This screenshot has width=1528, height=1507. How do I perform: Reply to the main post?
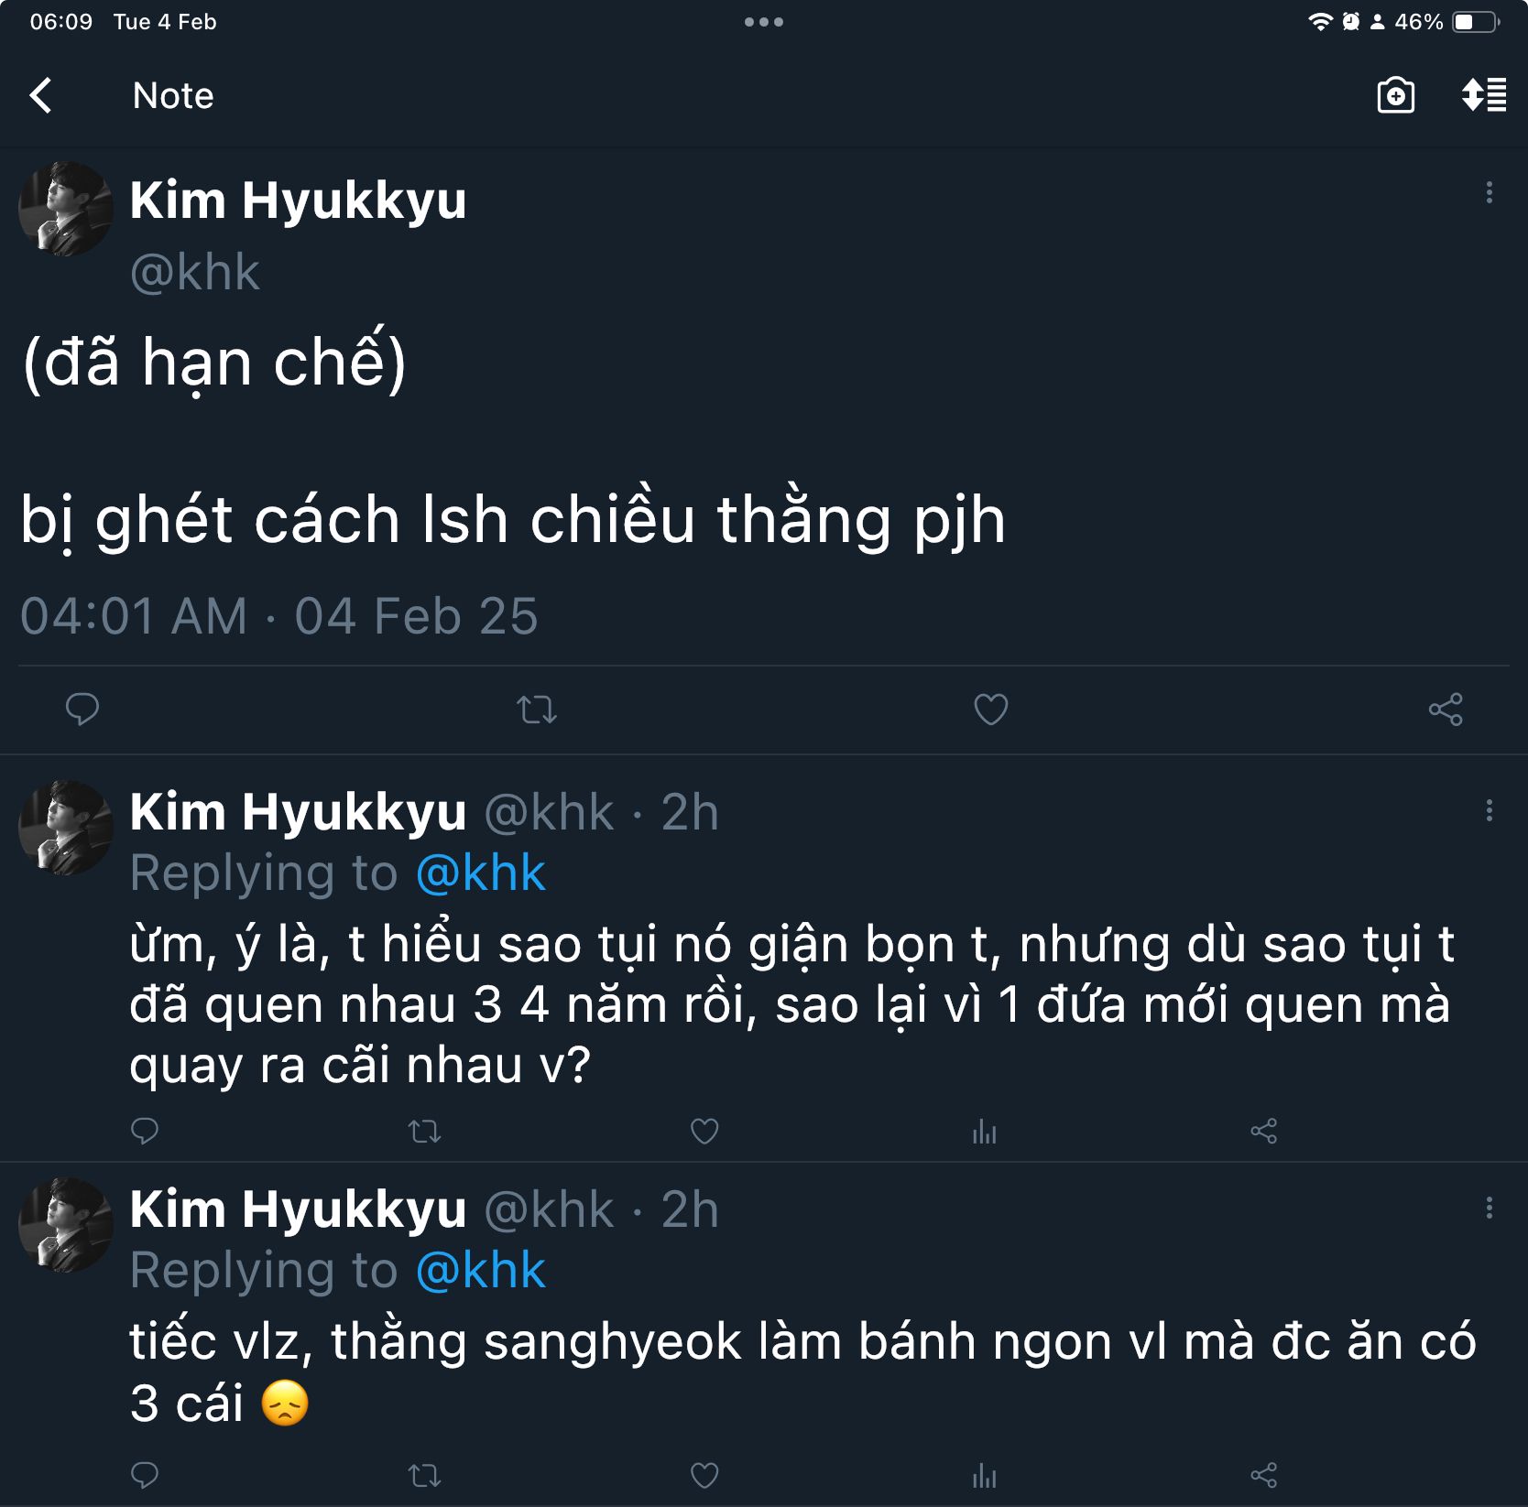pyautogui.click(x=82, y=710)
